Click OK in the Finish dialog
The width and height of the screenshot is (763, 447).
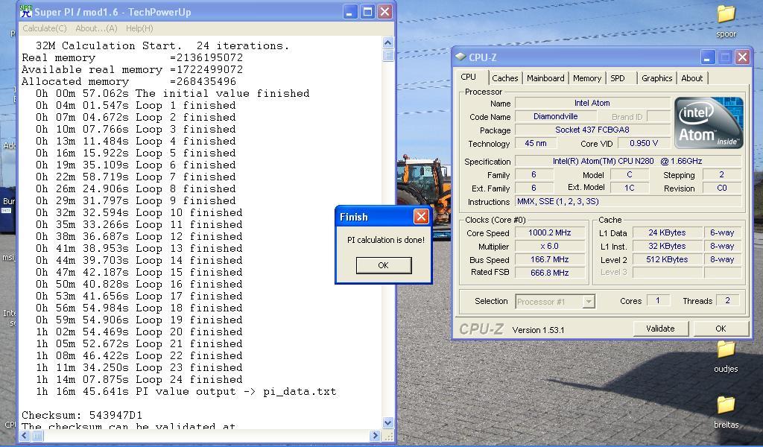point(384,265)
